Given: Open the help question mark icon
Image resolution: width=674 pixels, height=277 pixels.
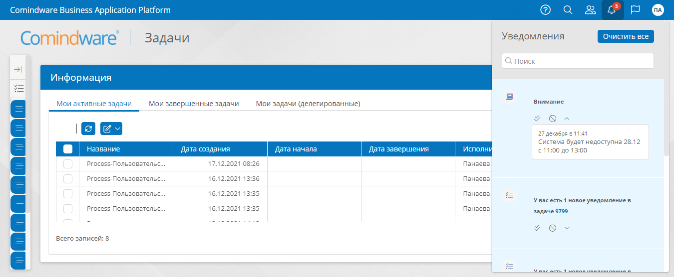Looking at the screenshot, I should [x=545, y=10].
